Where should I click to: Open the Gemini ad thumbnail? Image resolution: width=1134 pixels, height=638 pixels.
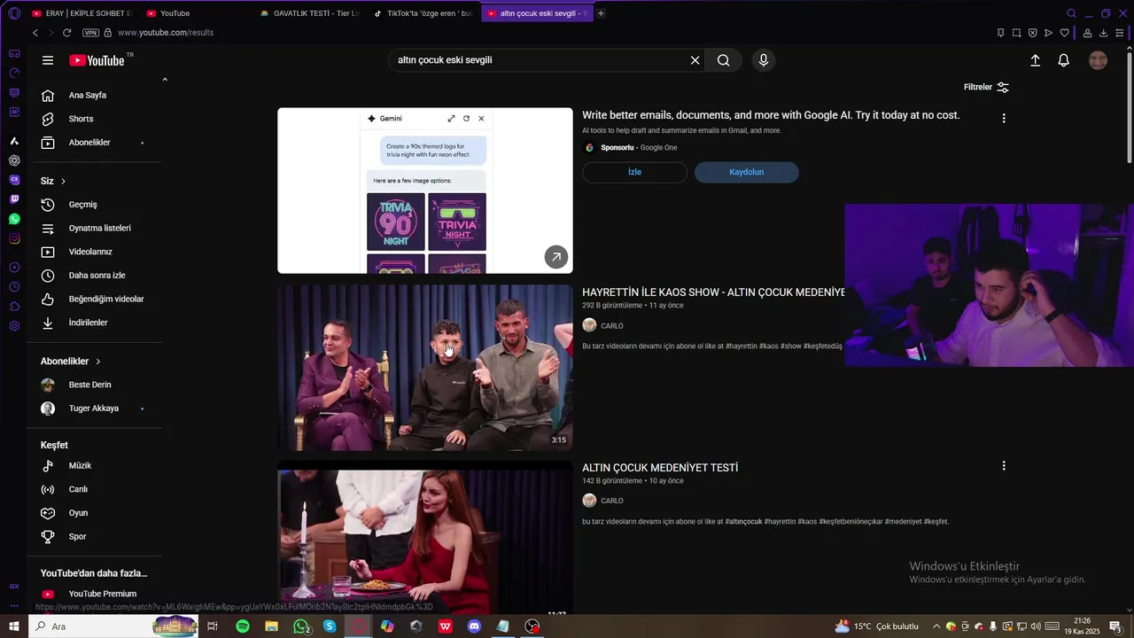425,191
